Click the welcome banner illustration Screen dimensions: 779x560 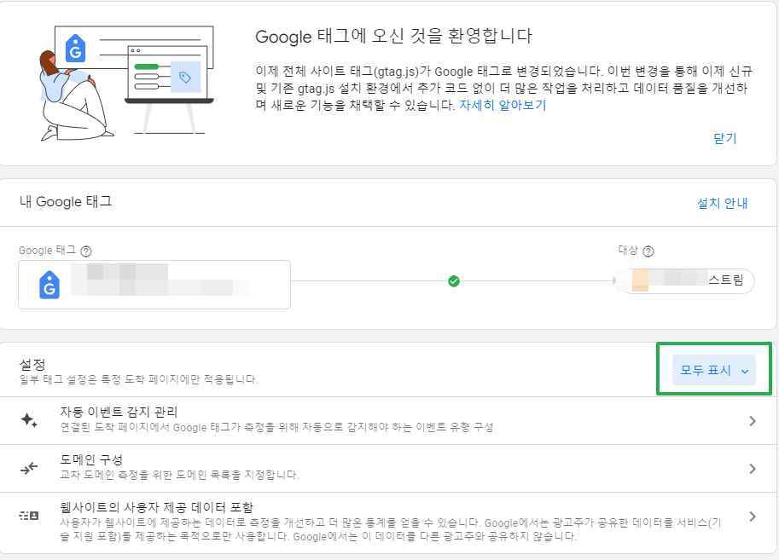[127, 84]
